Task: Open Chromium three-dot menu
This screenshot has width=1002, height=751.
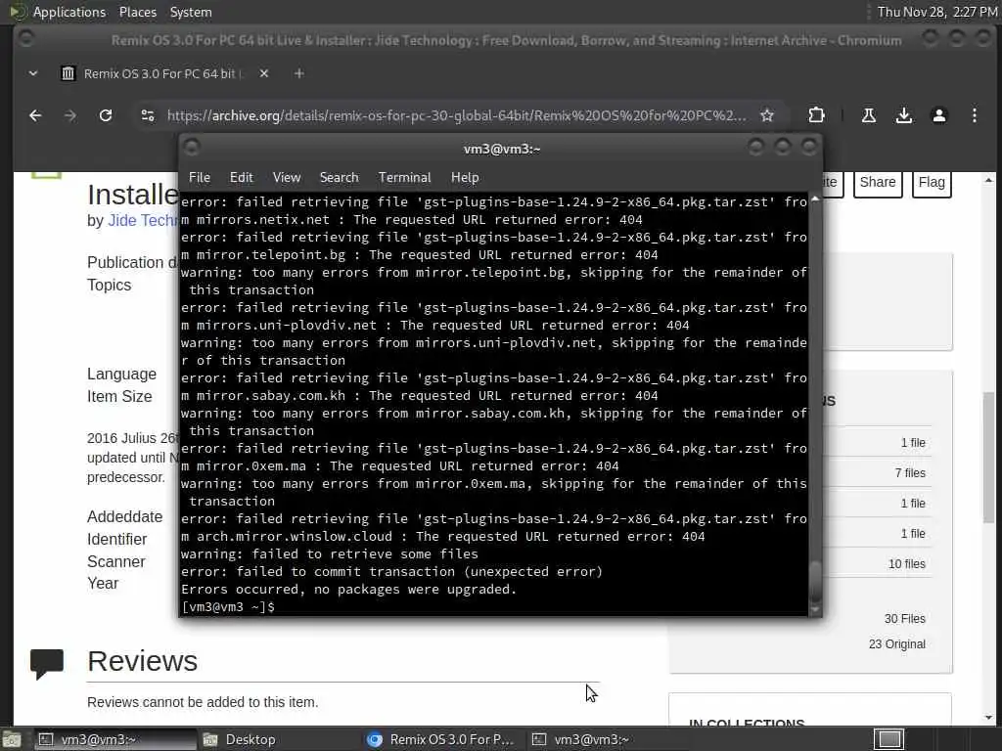Action: [974, 115]
